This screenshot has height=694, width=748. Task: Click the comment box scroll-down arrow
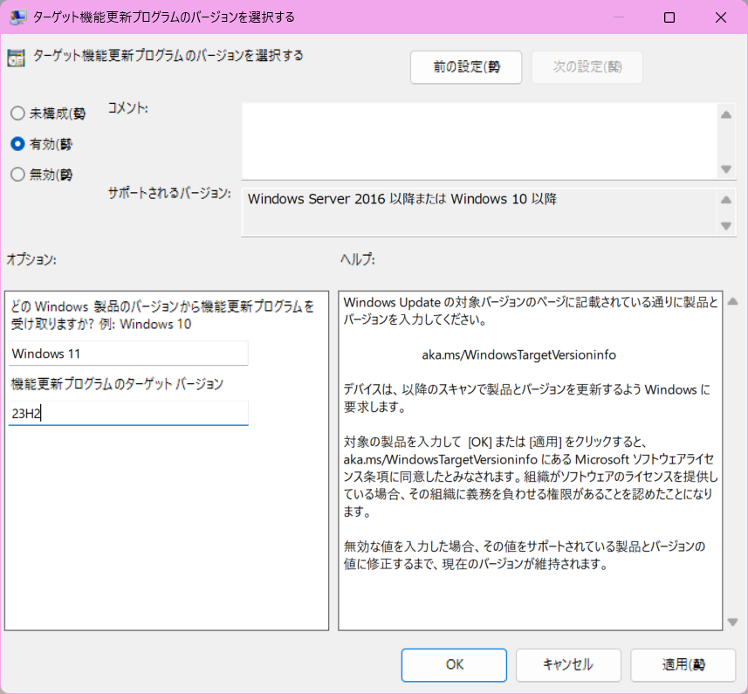coord(726,169)
